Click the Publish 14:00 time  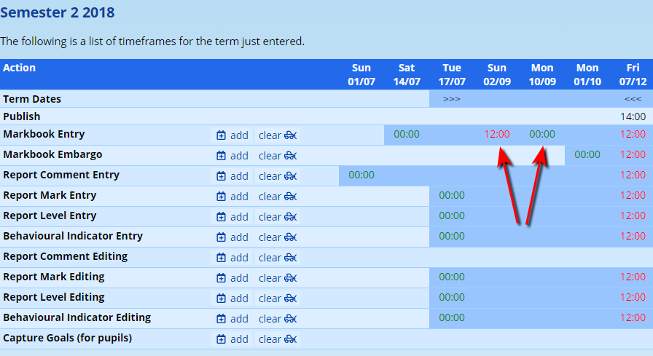tap(633, 116)
